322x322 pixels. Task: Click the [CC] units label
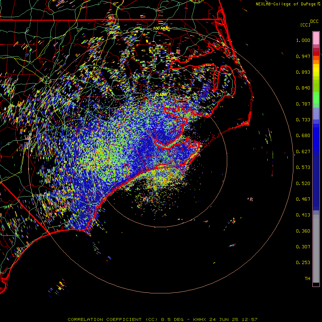click(305, 25)
